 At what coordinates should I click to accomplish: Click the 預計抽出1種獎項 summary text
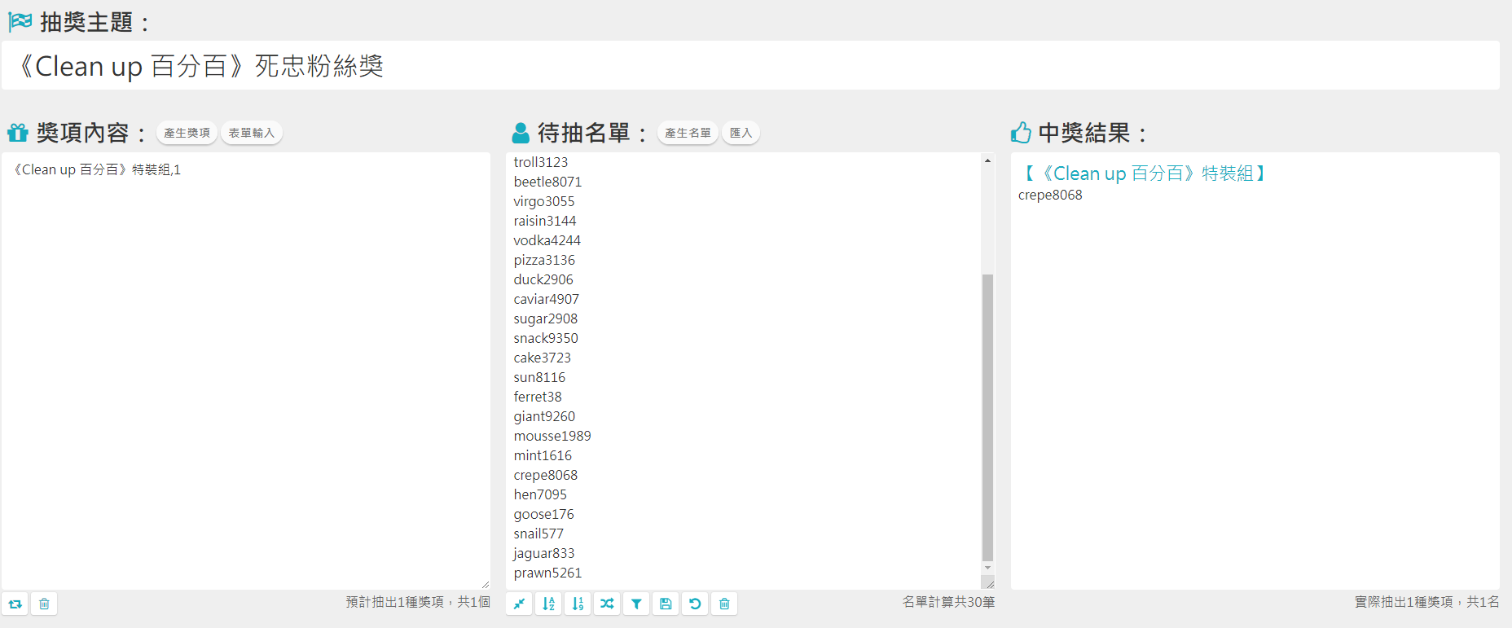pyautogui.click(x=418, y=602)
